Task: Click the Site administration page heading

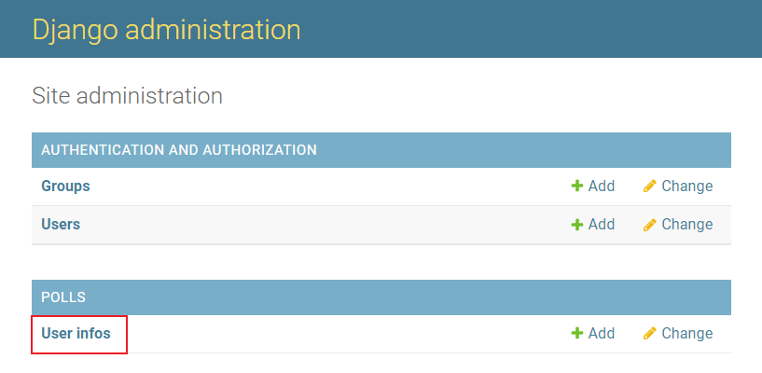Action: coord(127,96)
